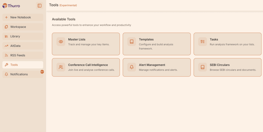Open the SEBI Circulars card

228,67
